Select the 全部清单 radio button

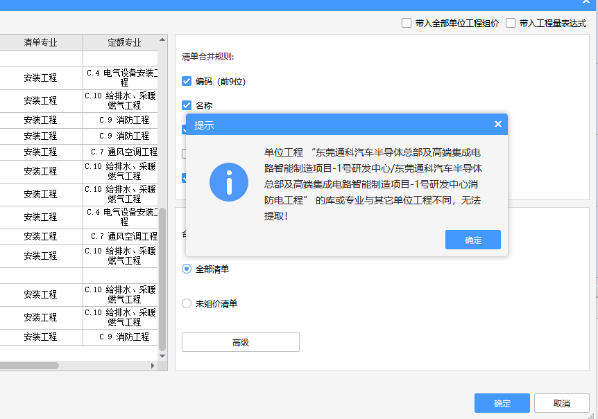click(x=187, y=269)
